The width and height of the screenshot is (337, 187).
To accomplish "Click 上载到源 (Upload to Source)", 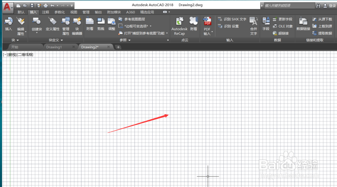I will [322, 26].
